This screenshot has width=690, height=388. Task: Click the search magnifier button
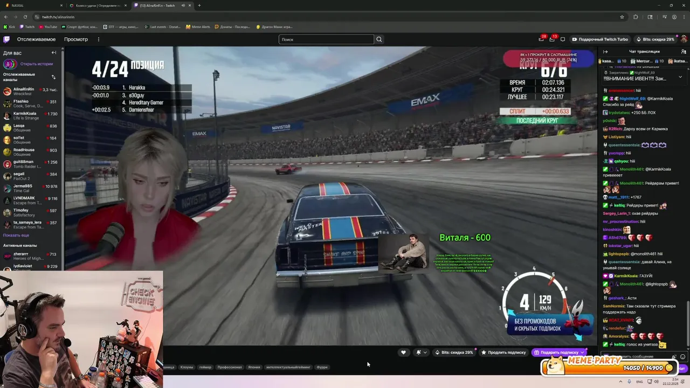[379, 39]
